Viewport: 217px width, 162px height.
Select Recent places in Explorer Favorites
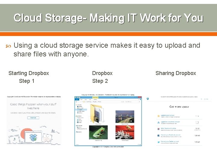81,111
